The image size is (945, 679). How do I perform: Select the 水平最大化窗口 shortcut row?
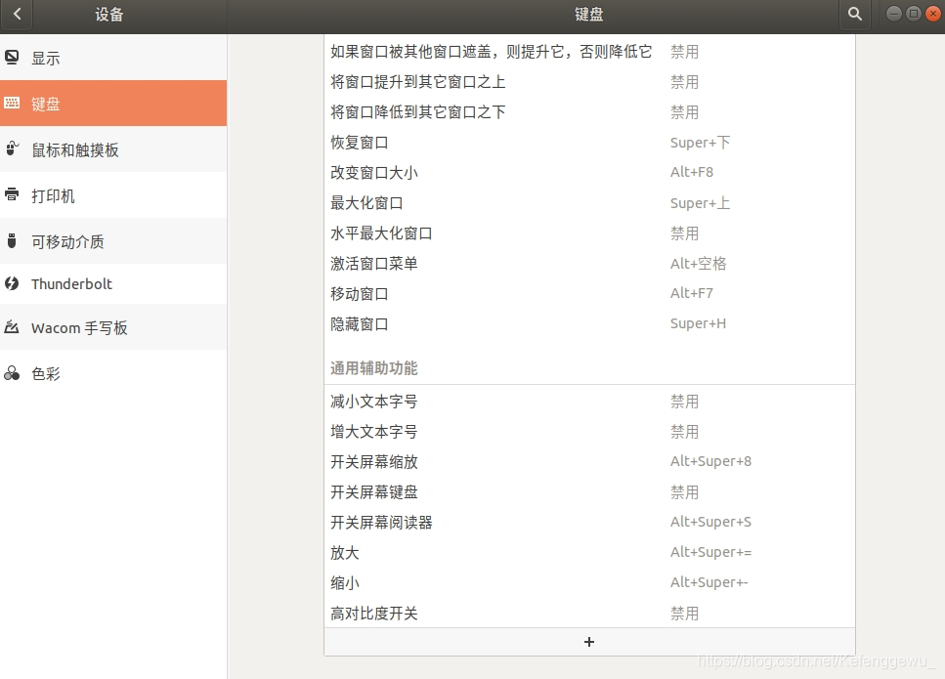(x=589, y=233)
